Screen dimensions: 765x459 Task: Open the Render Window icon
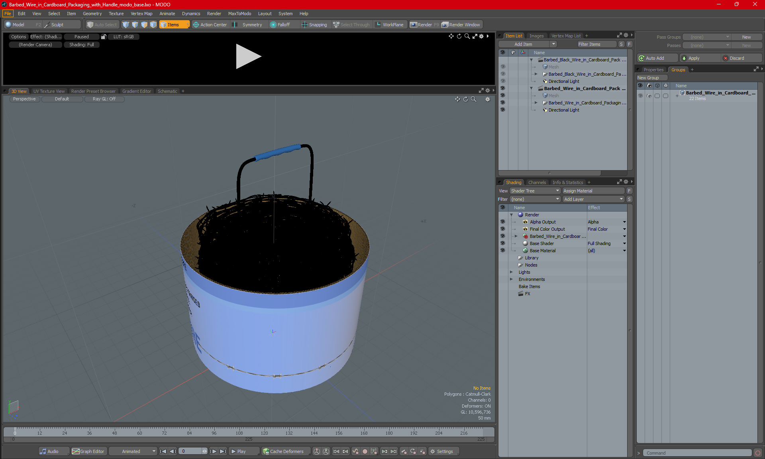click(x=445, y=25)
